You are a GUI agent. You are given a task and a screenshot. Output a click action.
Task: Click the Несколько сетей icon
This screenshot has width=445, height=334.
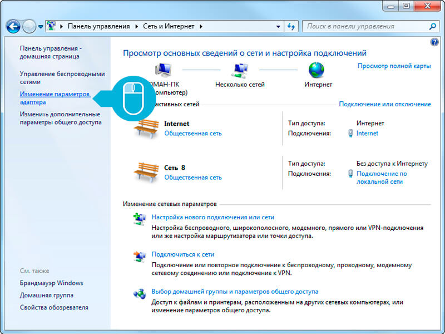[x=240, y=70]
